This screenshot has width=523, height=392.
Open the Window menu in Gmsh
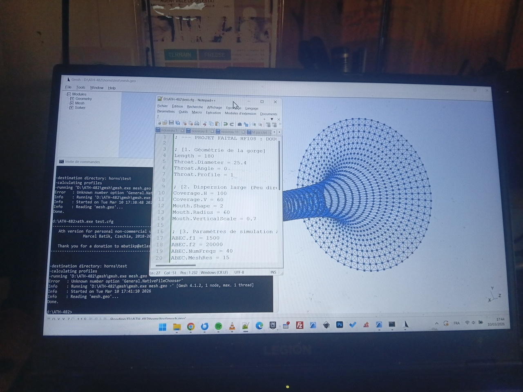97,88
